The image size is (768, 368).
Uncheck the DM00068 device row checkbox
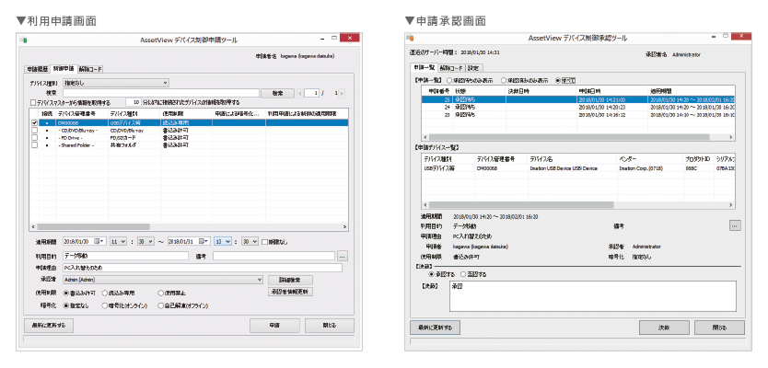[x=34, y=123]
